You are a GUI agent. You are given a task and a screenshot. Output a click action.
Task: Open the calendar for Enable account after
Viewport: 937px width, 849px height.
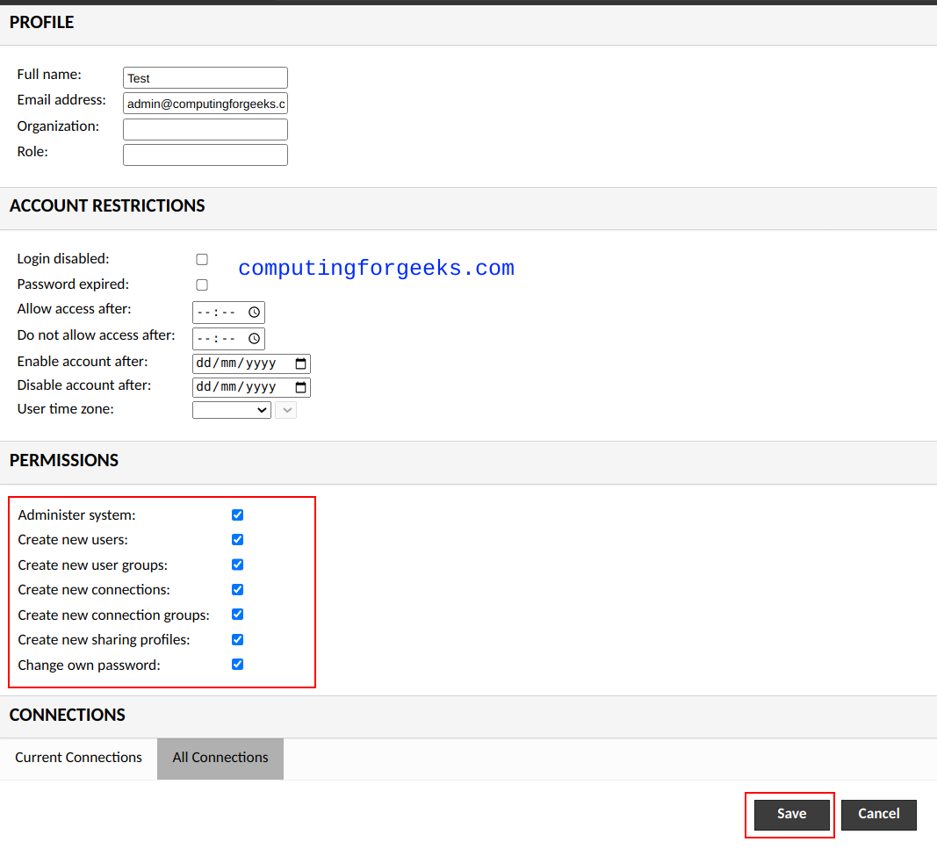coord(302,363)
